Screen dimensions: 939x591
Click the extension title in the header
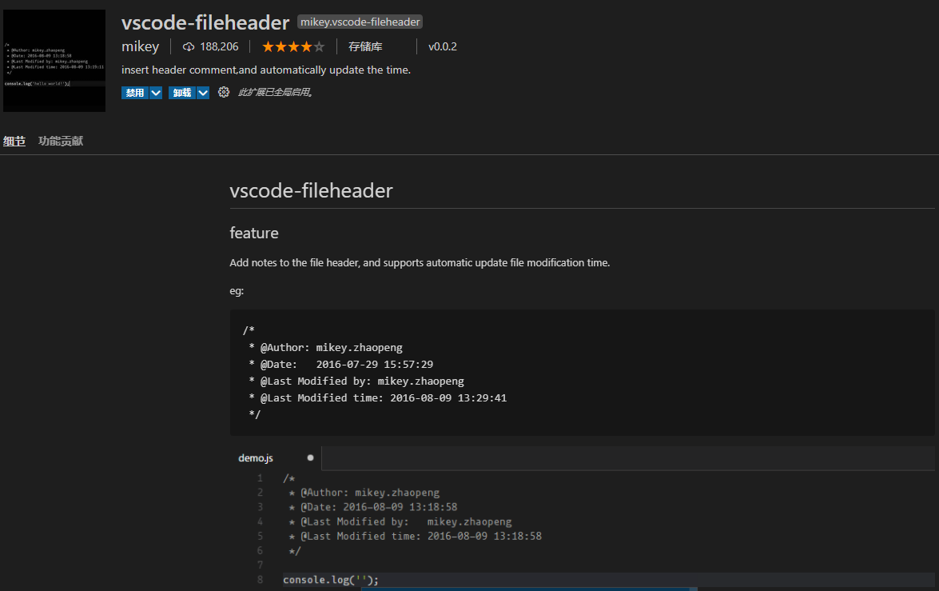[x=205, y=22]
